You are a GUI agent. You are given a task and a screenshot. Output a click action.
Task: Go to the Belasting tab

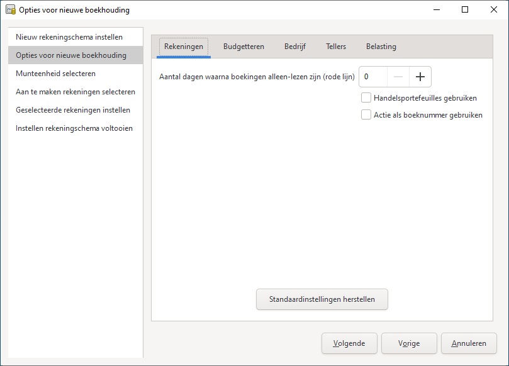point(381,47)
